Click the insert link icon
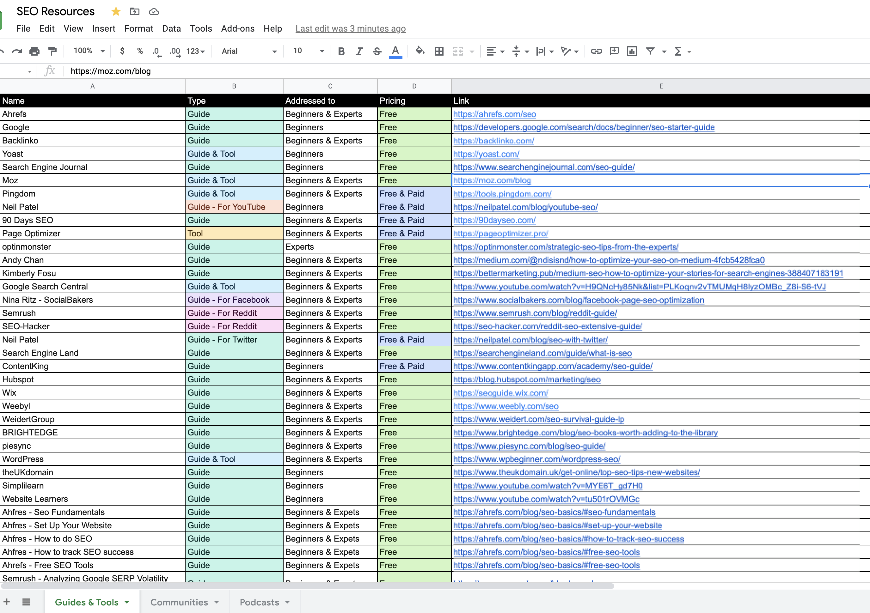Screen dimensions: 870x613 click(596, 51)
